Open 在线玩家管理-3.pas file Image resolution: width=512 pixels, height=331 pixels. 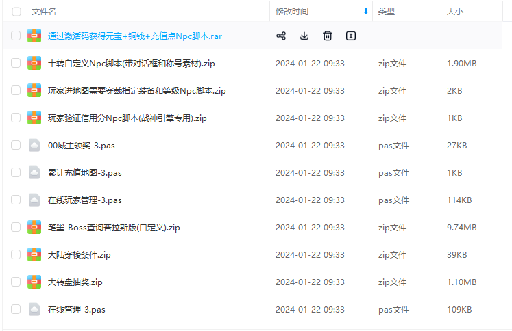click(x=85, y=200)
